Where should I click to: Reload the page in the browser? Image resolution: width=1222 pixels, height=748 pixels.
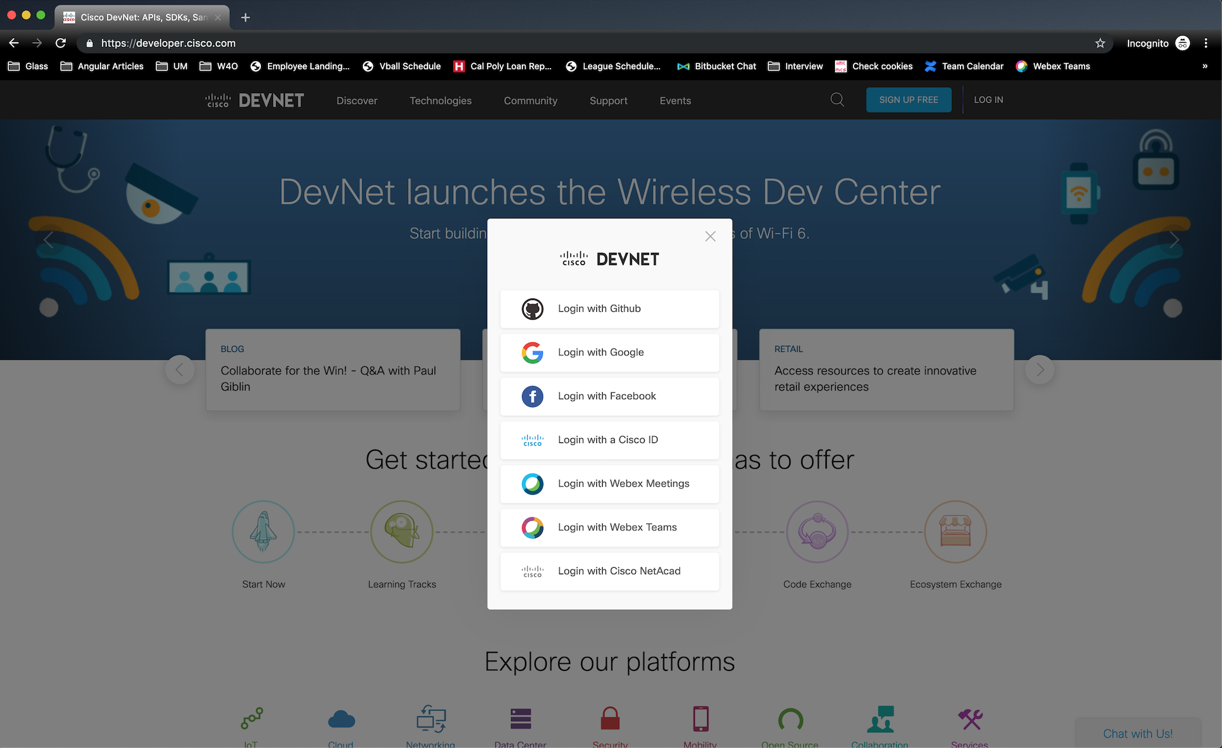pos(60,43)
